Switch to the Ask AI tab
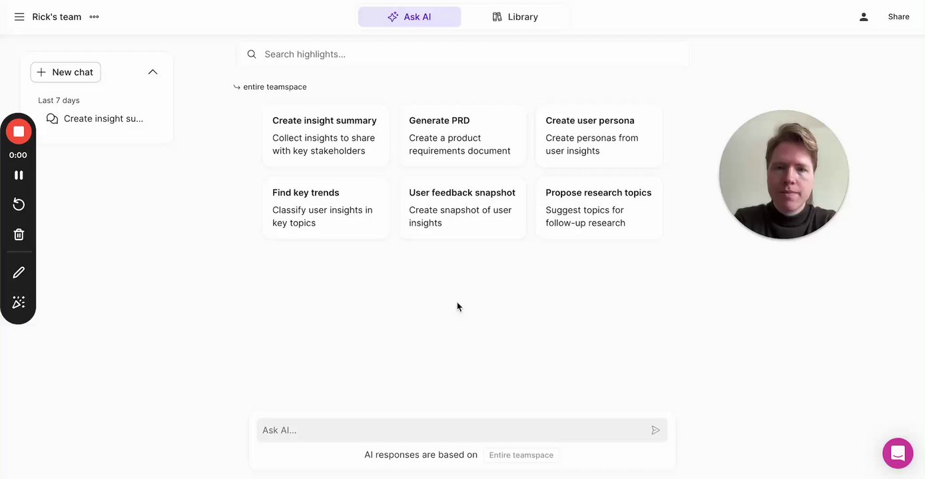Viewport: 925px width, 479px height. click(410, 17)
